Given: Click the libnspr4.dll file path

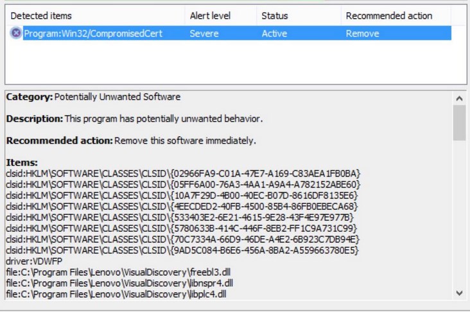Looking at the screenshot, I should click(119, 282).
